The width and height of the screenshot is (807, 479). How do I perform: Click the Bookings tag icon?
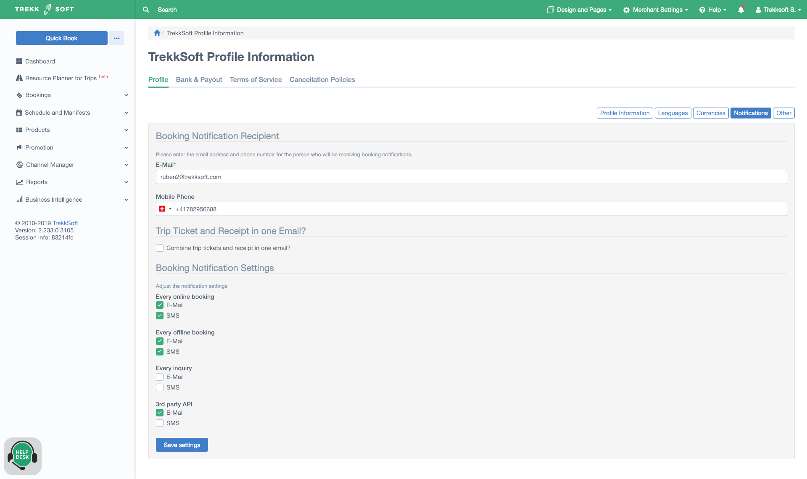tap(19, 95)
